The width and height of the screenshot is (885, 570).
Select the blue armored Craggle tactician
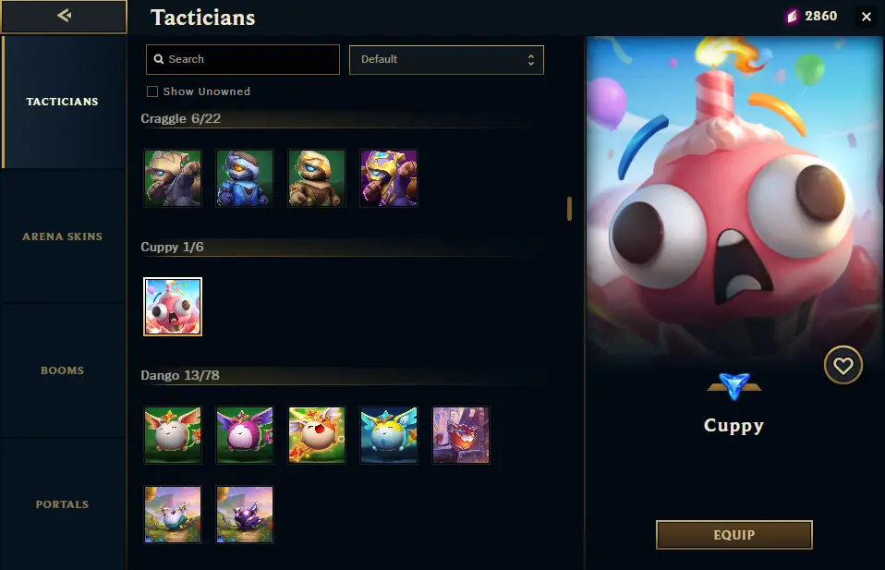[245, 177]
